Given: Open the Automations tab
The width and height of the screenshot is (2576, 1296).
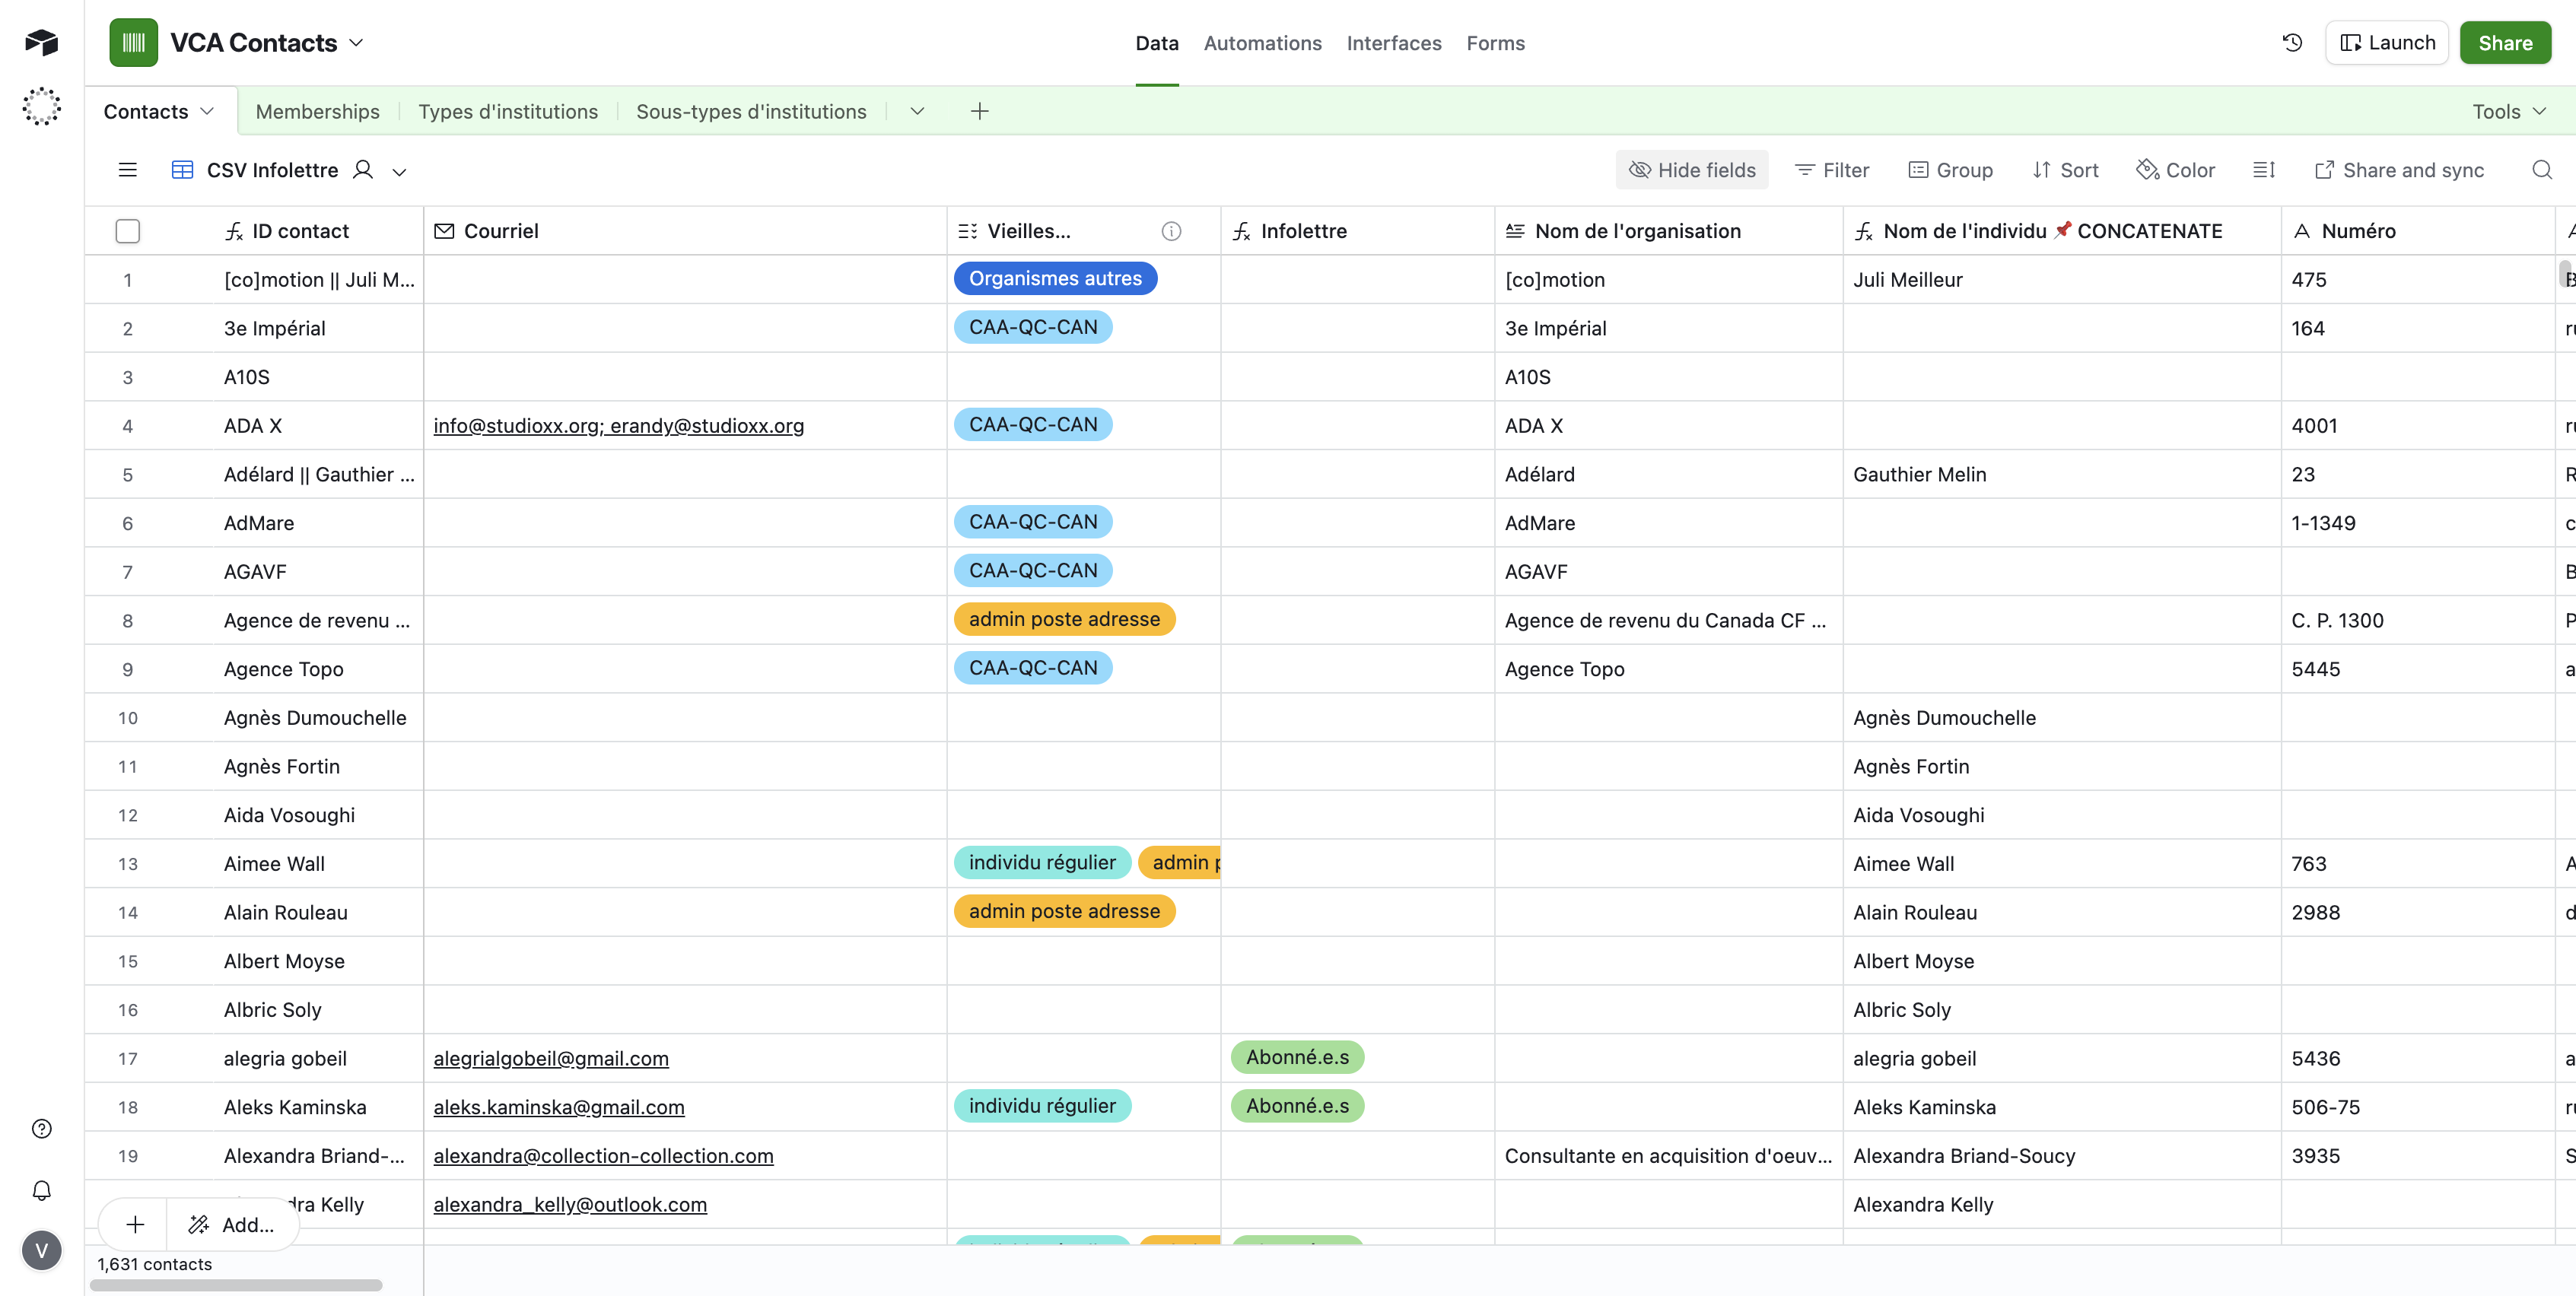Looking at the screenshot, I should tap(1262, 43).
